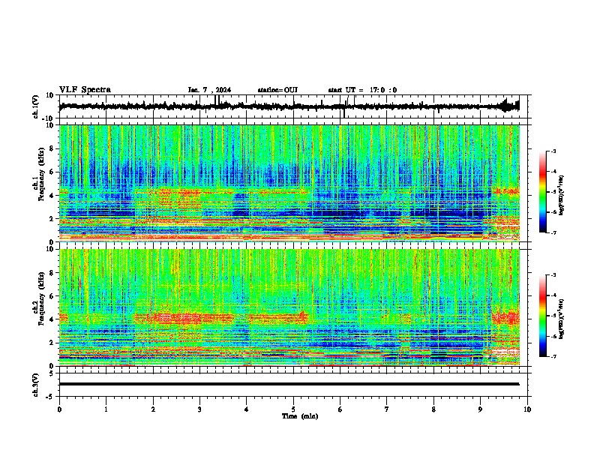Click time axis tick label '9'
Image resolution: width=594 pixels, height=459 pixels.
pyautogui.click(x=480, y=409)
